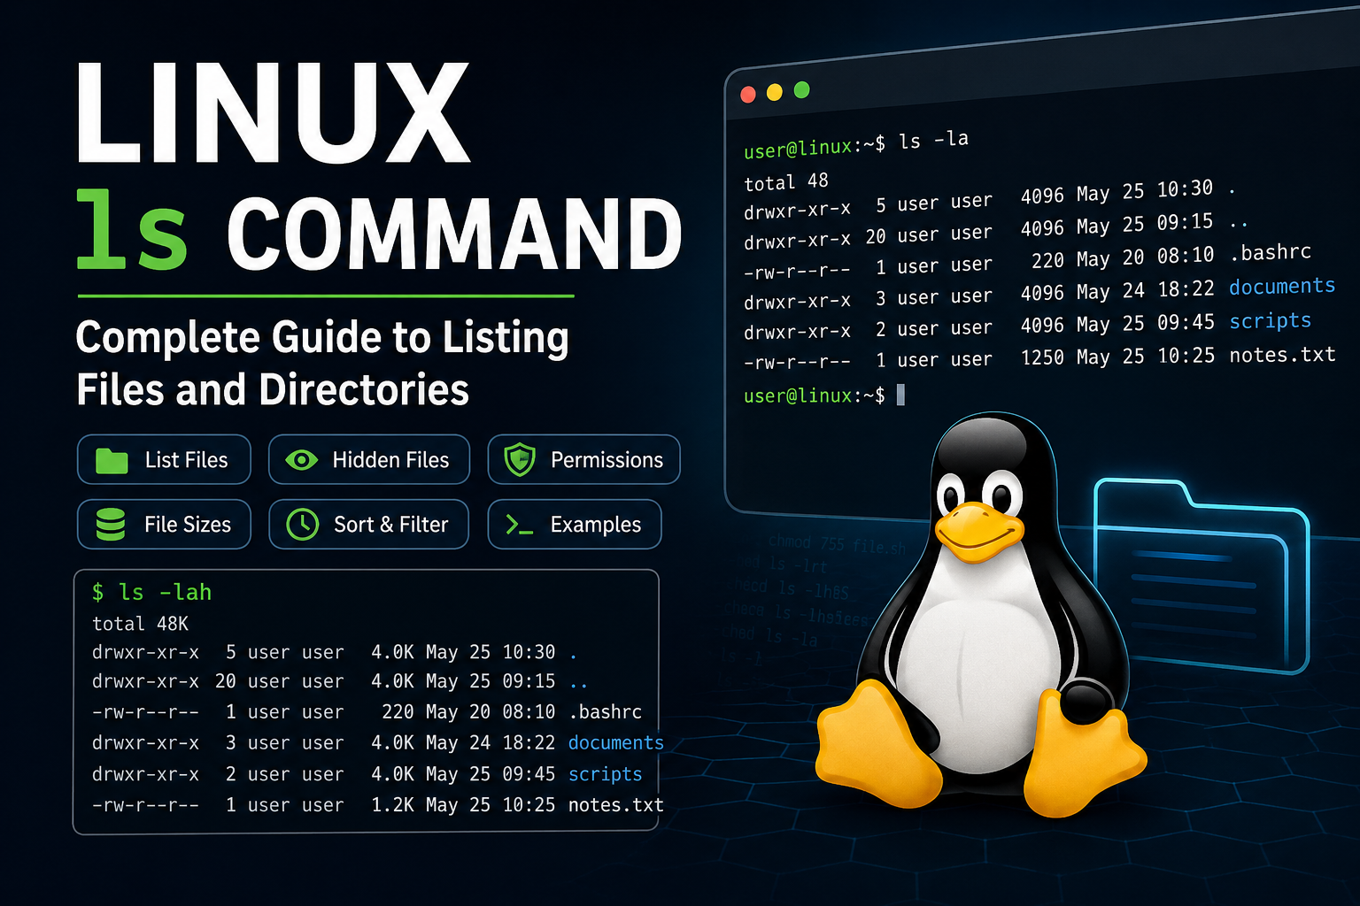Image resolution: width=1360 pixels, height=906 pixels.
Task: Click the green "ls" title text
Action: 131,230
